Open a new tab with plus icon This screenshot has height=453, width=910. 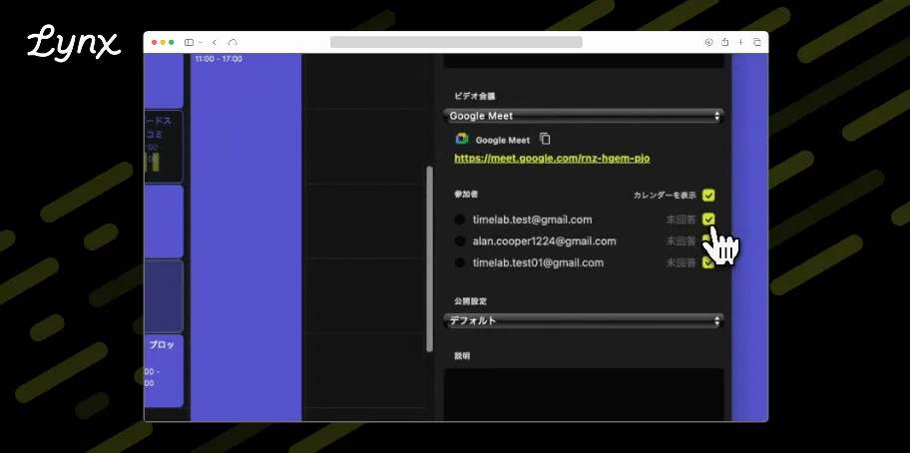tap(740, 42)
